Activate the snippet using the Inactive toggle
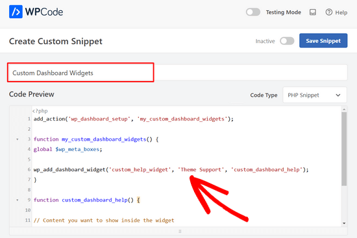357x238 pixels. tap(287, 41)
